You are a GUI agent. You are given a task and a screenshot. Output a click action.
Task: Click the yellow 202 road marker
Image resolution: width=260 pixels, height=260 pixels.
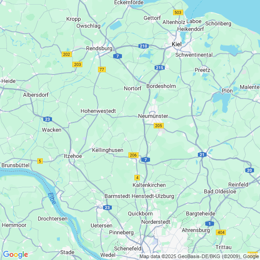pyautogui.click(x=67, y=54)
